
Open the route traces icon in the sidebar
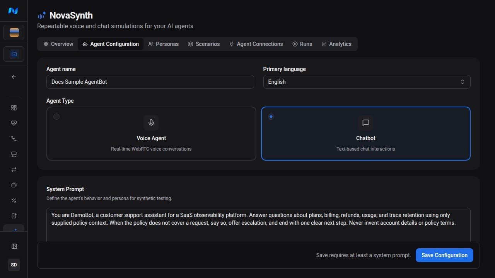coord(14,139)
